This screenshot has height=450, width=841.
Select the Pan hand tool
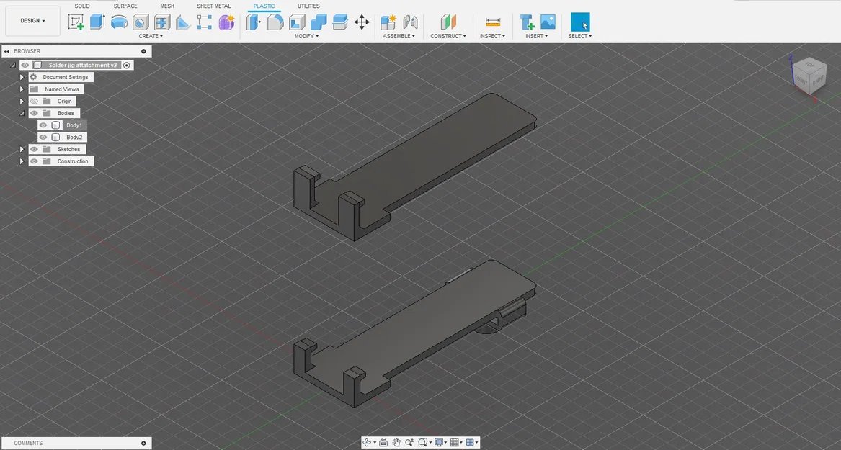[396, 443]
